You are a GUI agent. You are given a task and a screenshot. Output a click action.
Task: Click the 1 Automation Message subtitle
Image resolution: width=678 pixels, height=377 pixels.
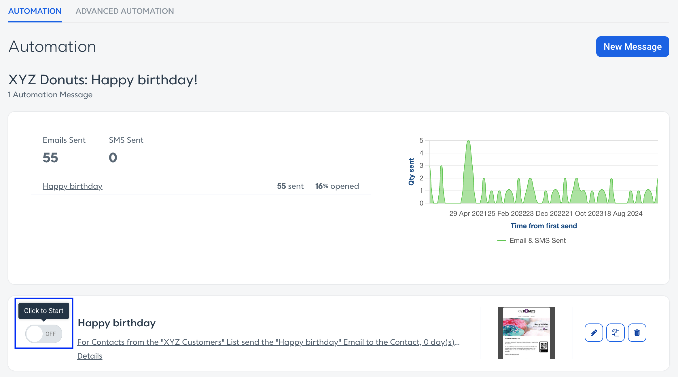click(50, 95)
